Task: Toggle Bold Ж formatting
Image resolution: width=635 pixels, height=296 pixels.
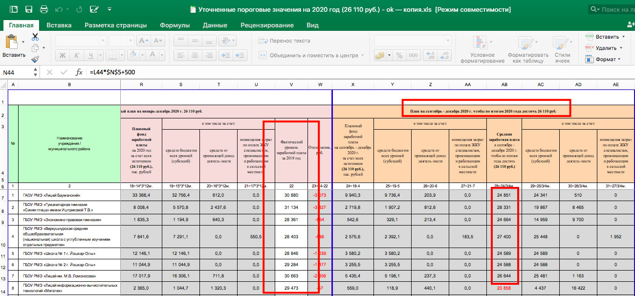Action: [63, 55]
